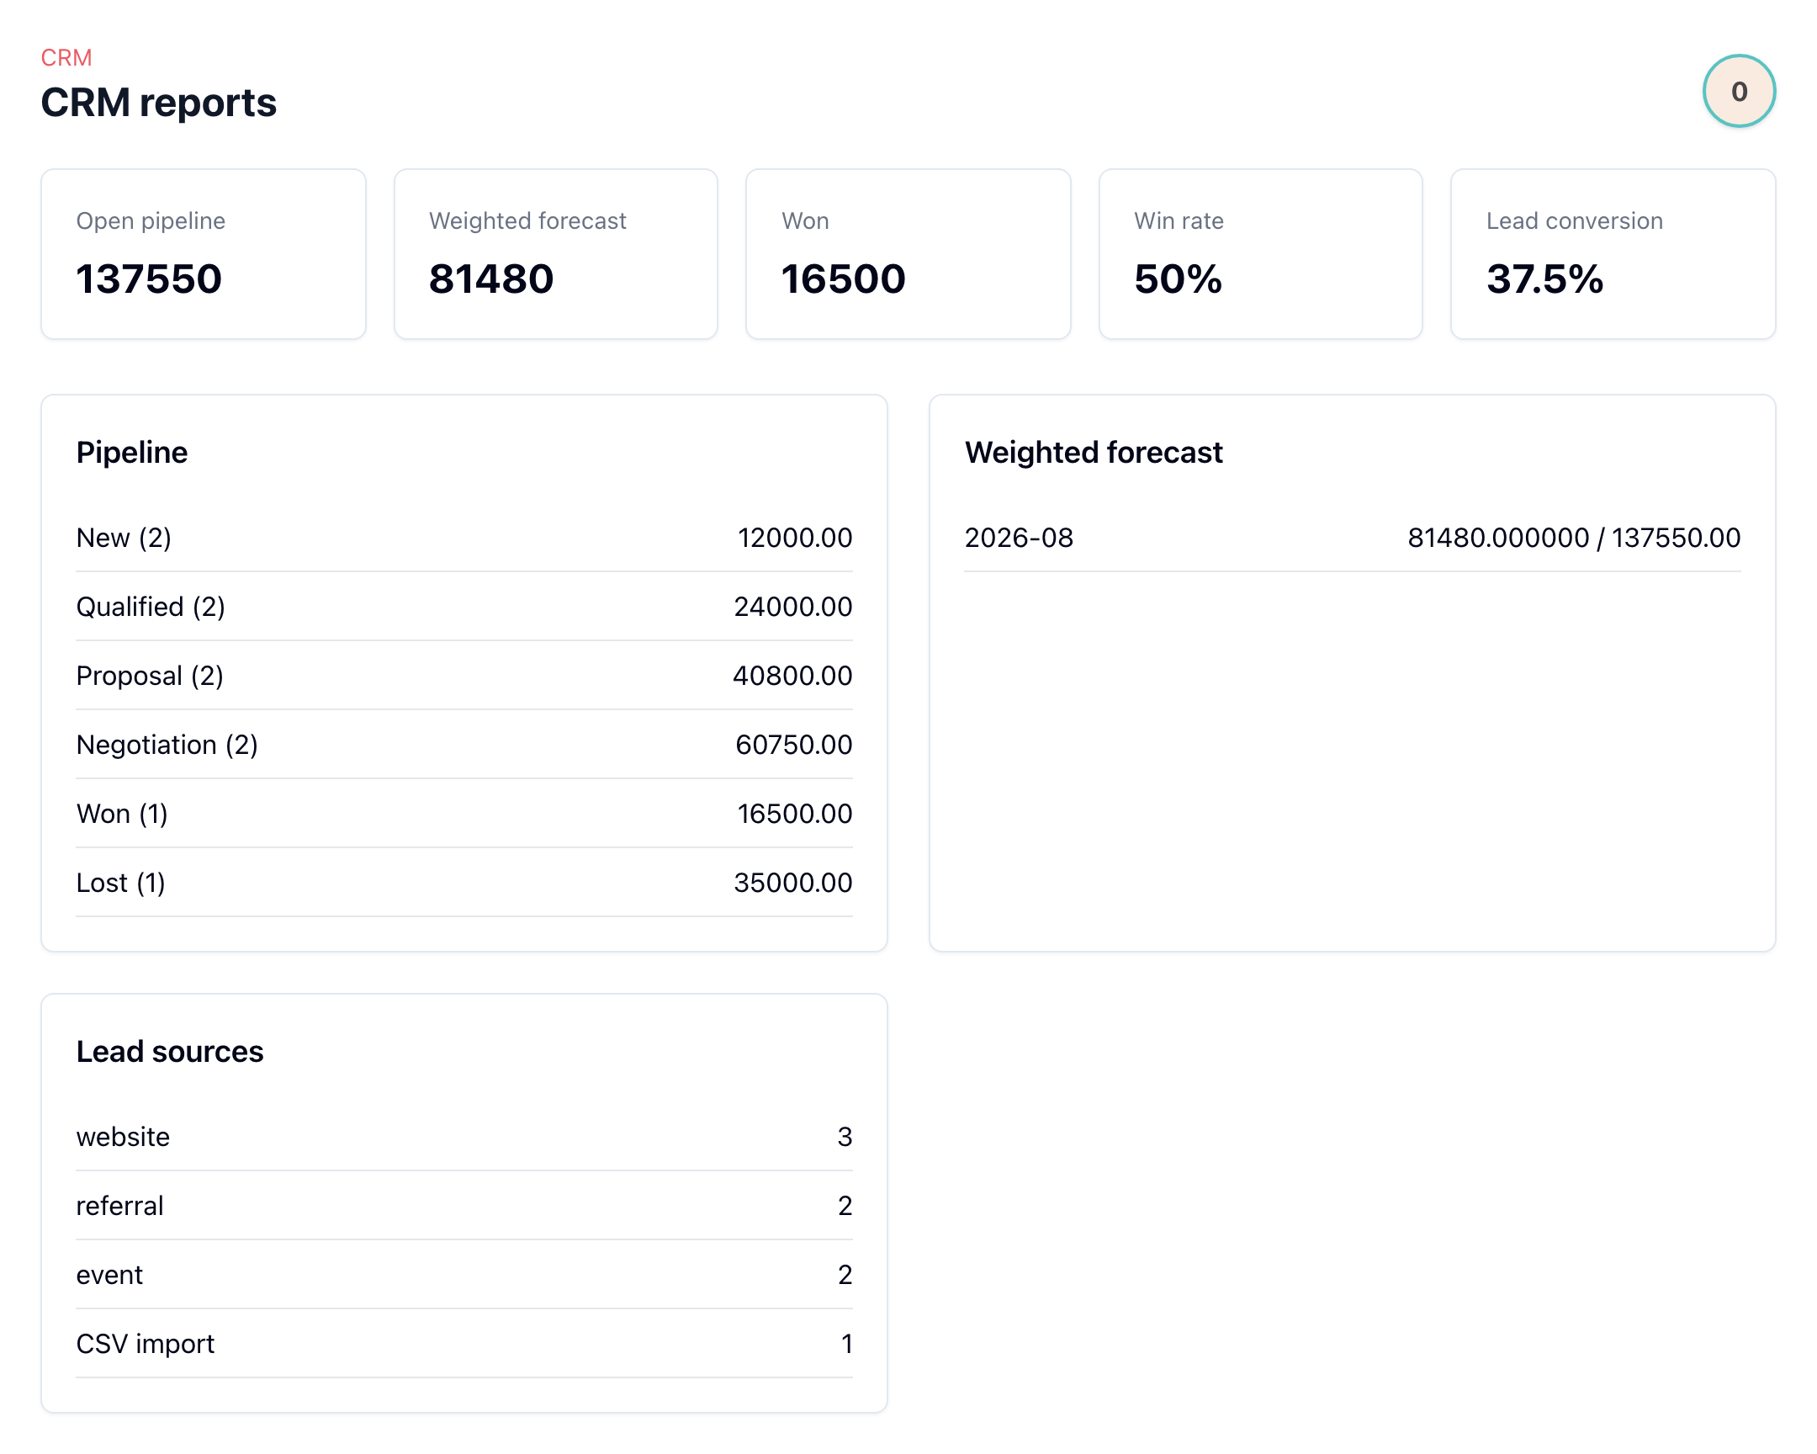Choose the event lead source row

pos(464,1276)
